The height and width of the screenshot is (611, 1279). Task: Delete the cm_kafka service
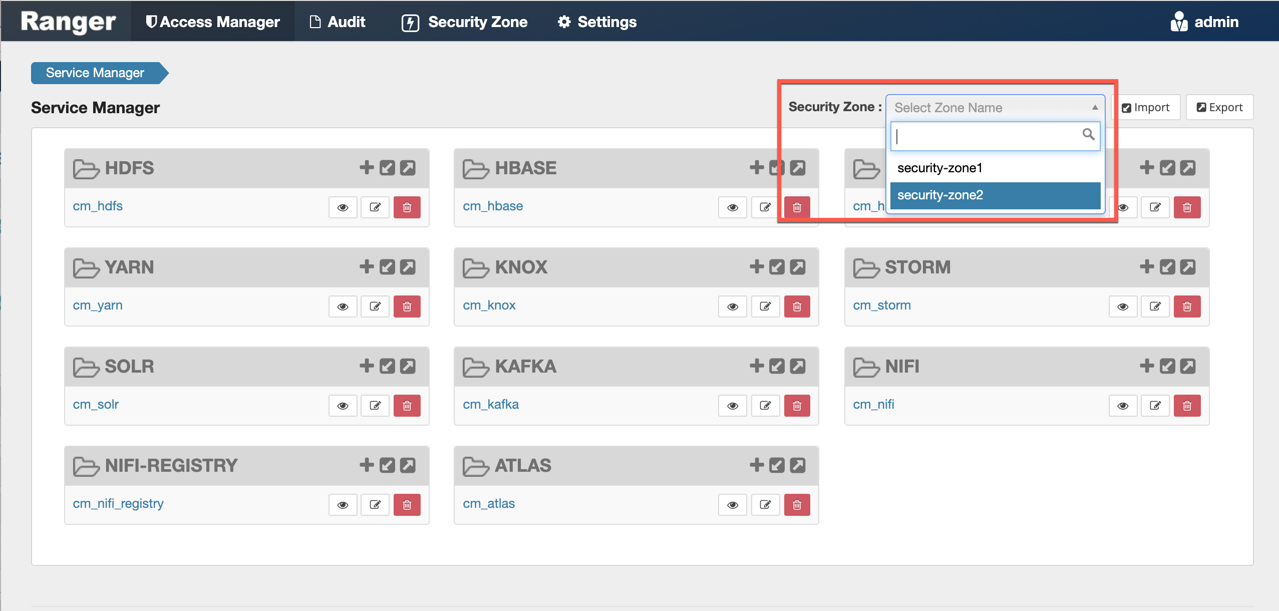(797, 406)
